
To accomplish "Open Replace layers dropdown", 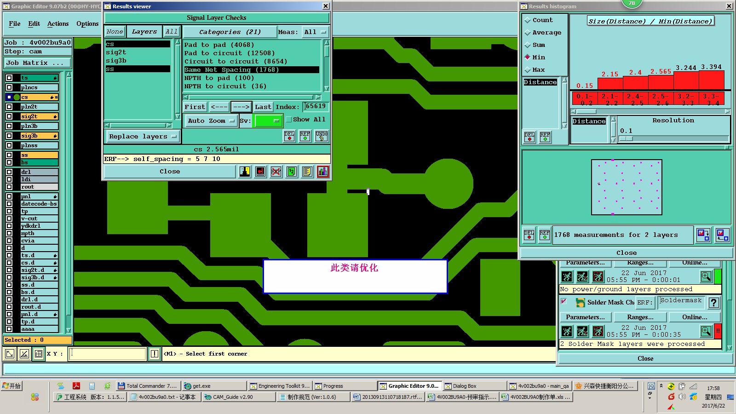I will coord(143,137).
